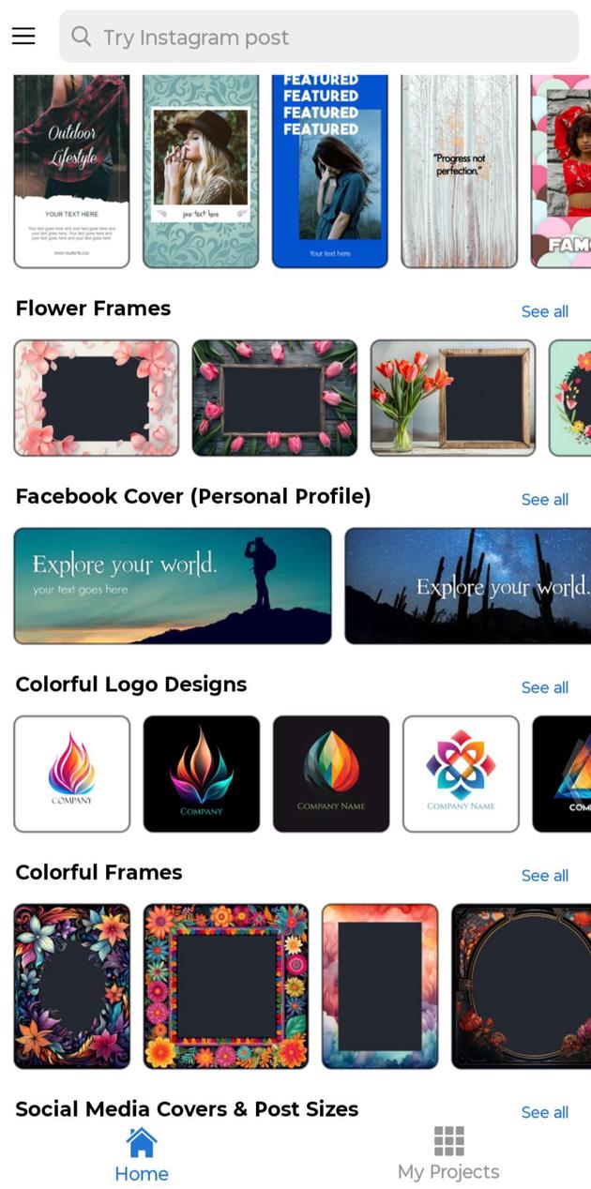591x1189 pixels.
Task: Select the orange teardrop Company Name logo
Action: pyautogui.click(x=331, y=774)
